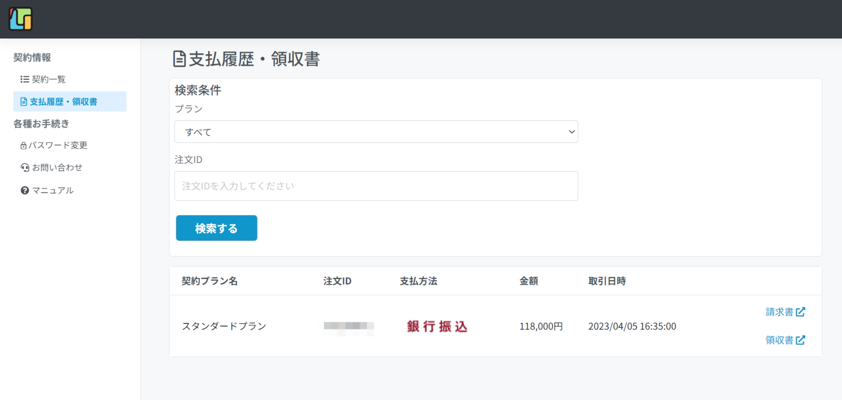Image resolution: width=842 pixels, height=400 pixels.
Task: Click the chevron arrow of the プラン select
Action: [x=571, y=132]
